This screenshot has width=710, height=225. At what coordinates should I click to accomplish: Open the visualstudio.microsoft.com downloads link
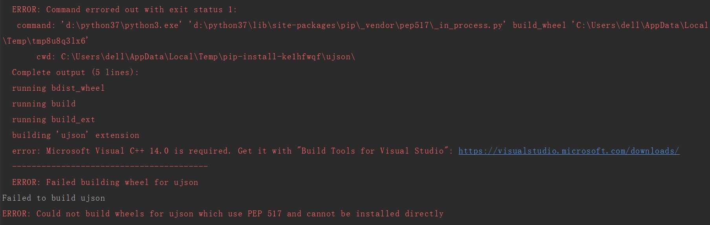(x=569, y=151)
